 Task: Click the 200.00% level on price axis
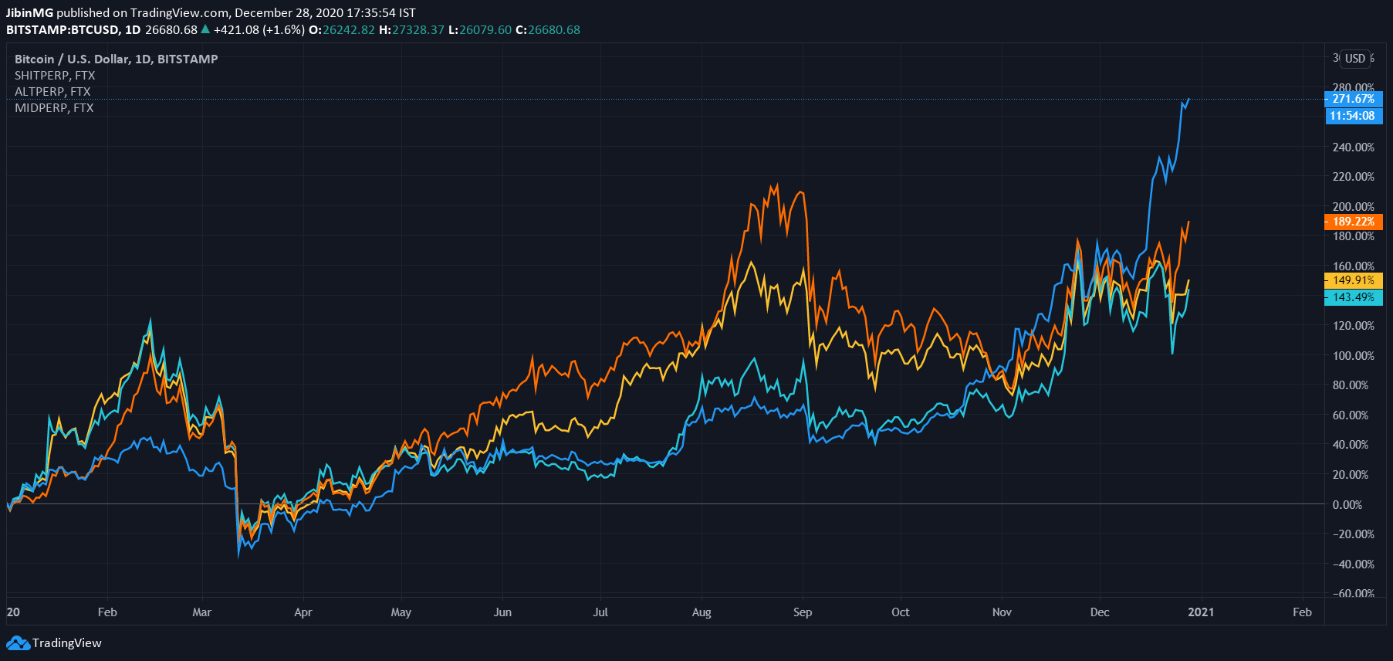(1353, 206)
